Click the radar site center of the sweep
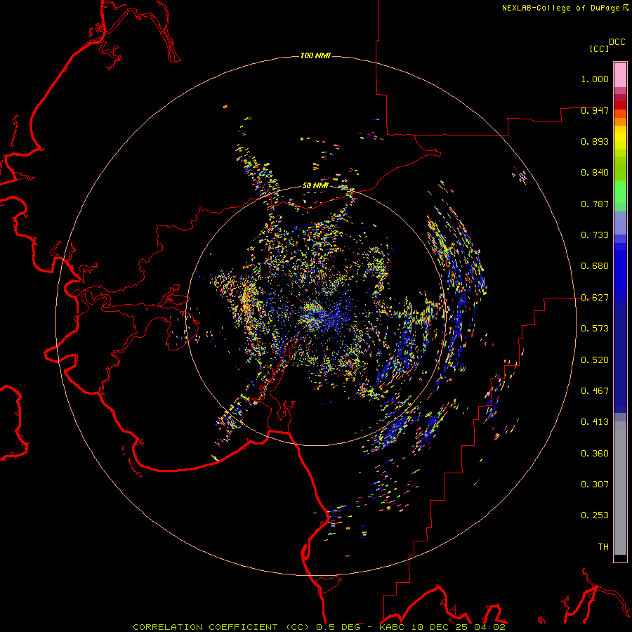 (316, 315)
